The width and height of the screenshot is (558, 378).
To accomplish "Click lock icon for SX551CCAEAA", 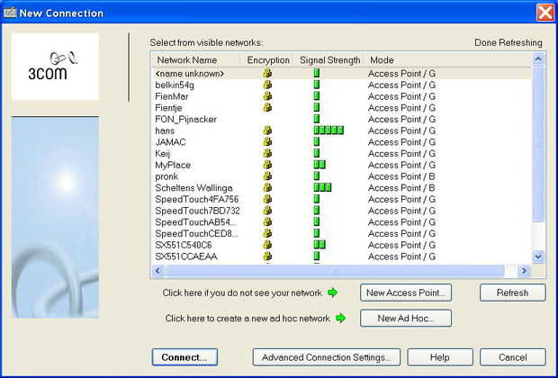I will (x=267, y=256).
